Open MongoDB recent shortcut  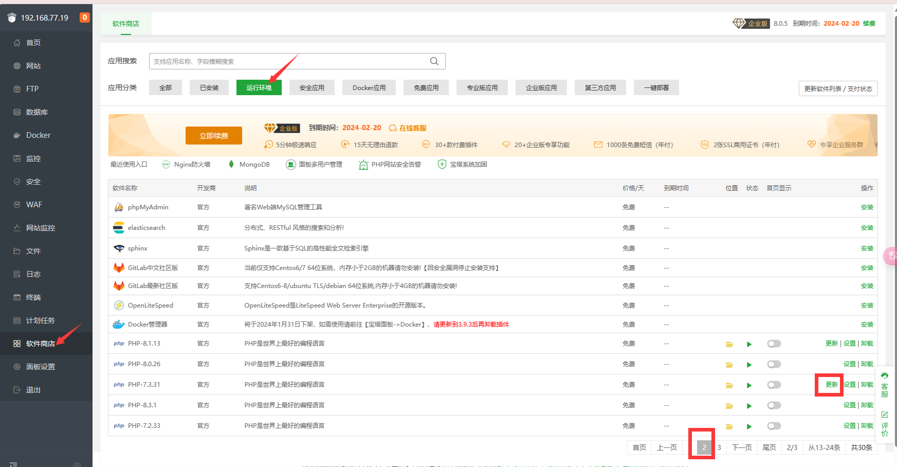pos(248,165)
